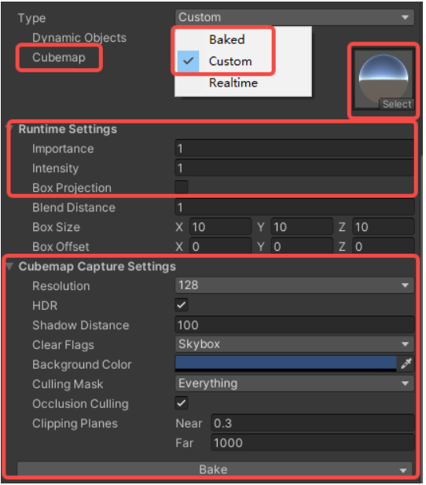
Task: Click the Near clipping plane field
Action: 313,423
